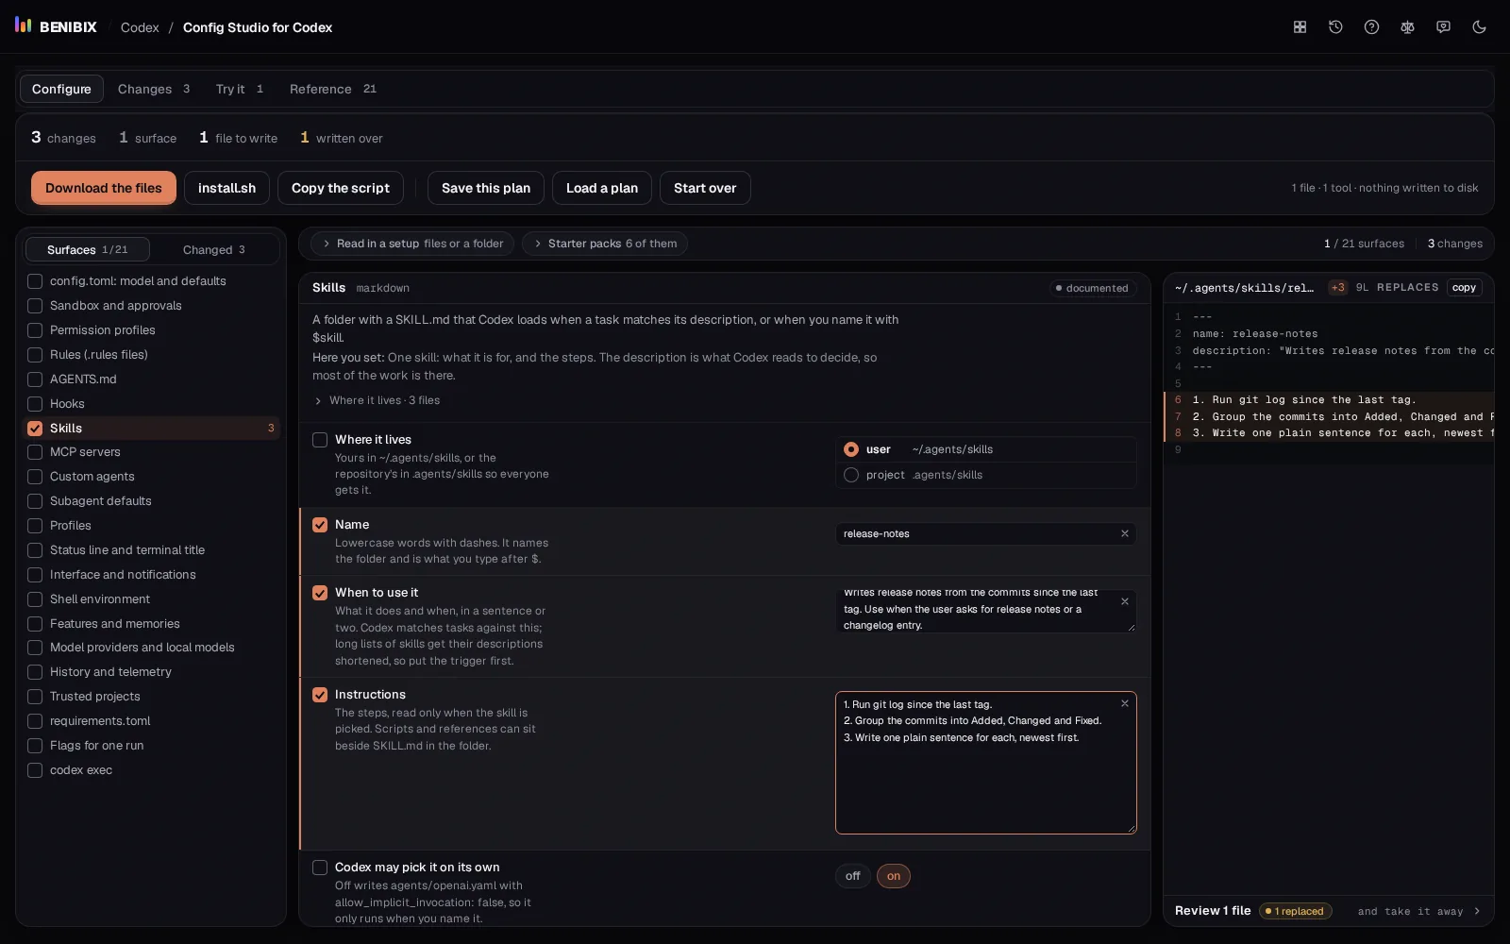Click Download the files button
This screenshot has height=944, width=1510.
(104, 188)
